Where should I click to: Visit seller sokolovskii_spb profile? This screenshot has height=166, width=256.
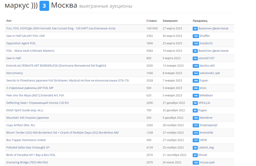pyautogui.click(x=210, y=73)
